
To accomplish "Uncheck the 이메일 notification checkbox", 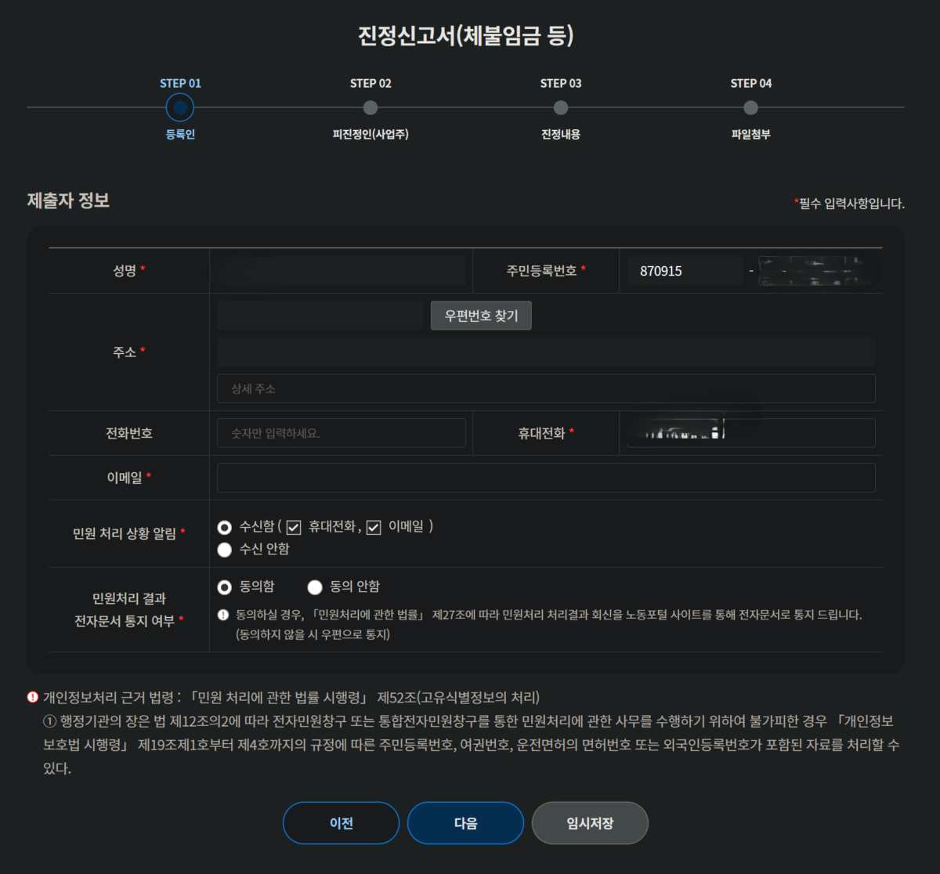I will 374,527.
